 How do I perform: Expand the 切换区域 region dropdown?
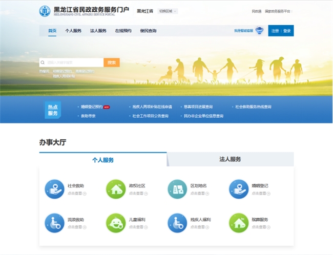pos(168,11)
